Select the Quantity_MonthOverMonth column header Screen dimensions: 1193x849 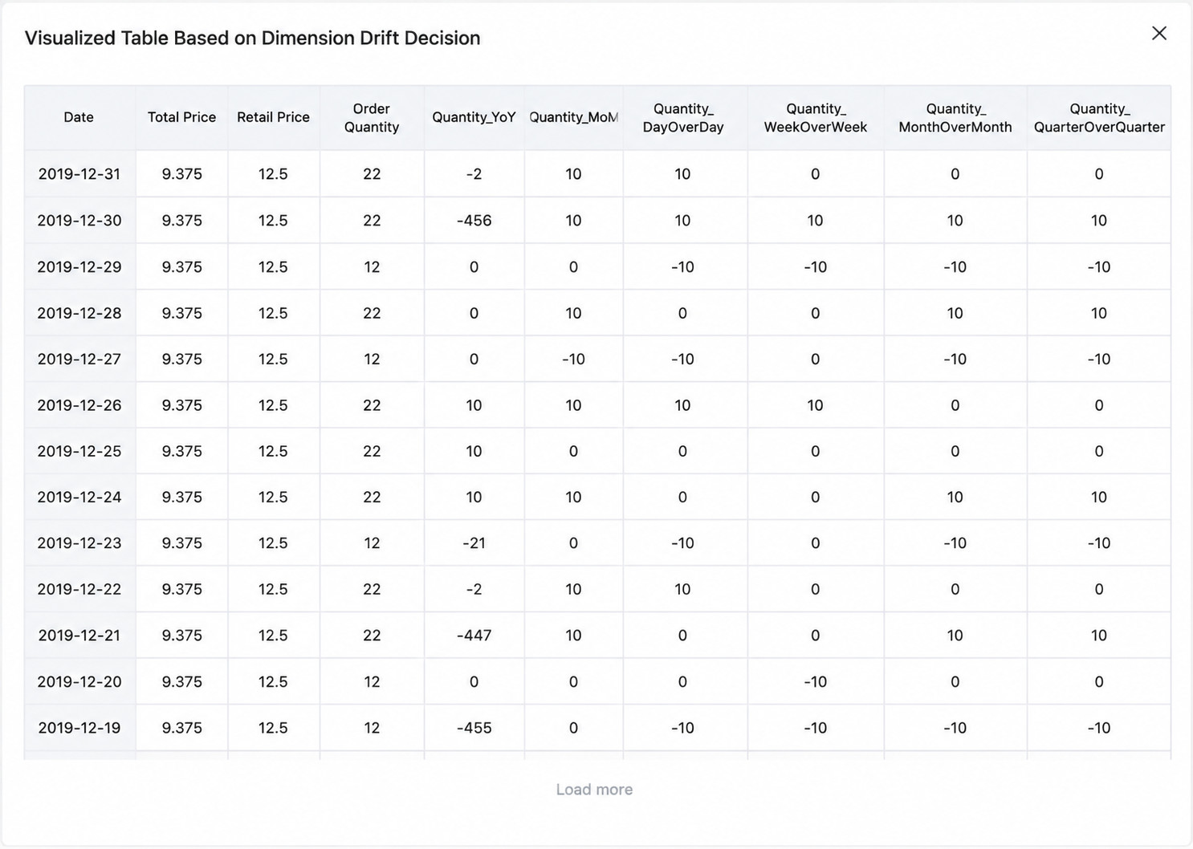pyautogui.click(x=955, y=117)
